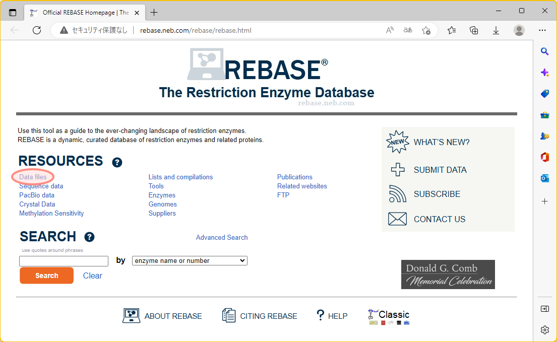
Task: Close the Official REBASE Homepage tab
Action: [137, 13]
